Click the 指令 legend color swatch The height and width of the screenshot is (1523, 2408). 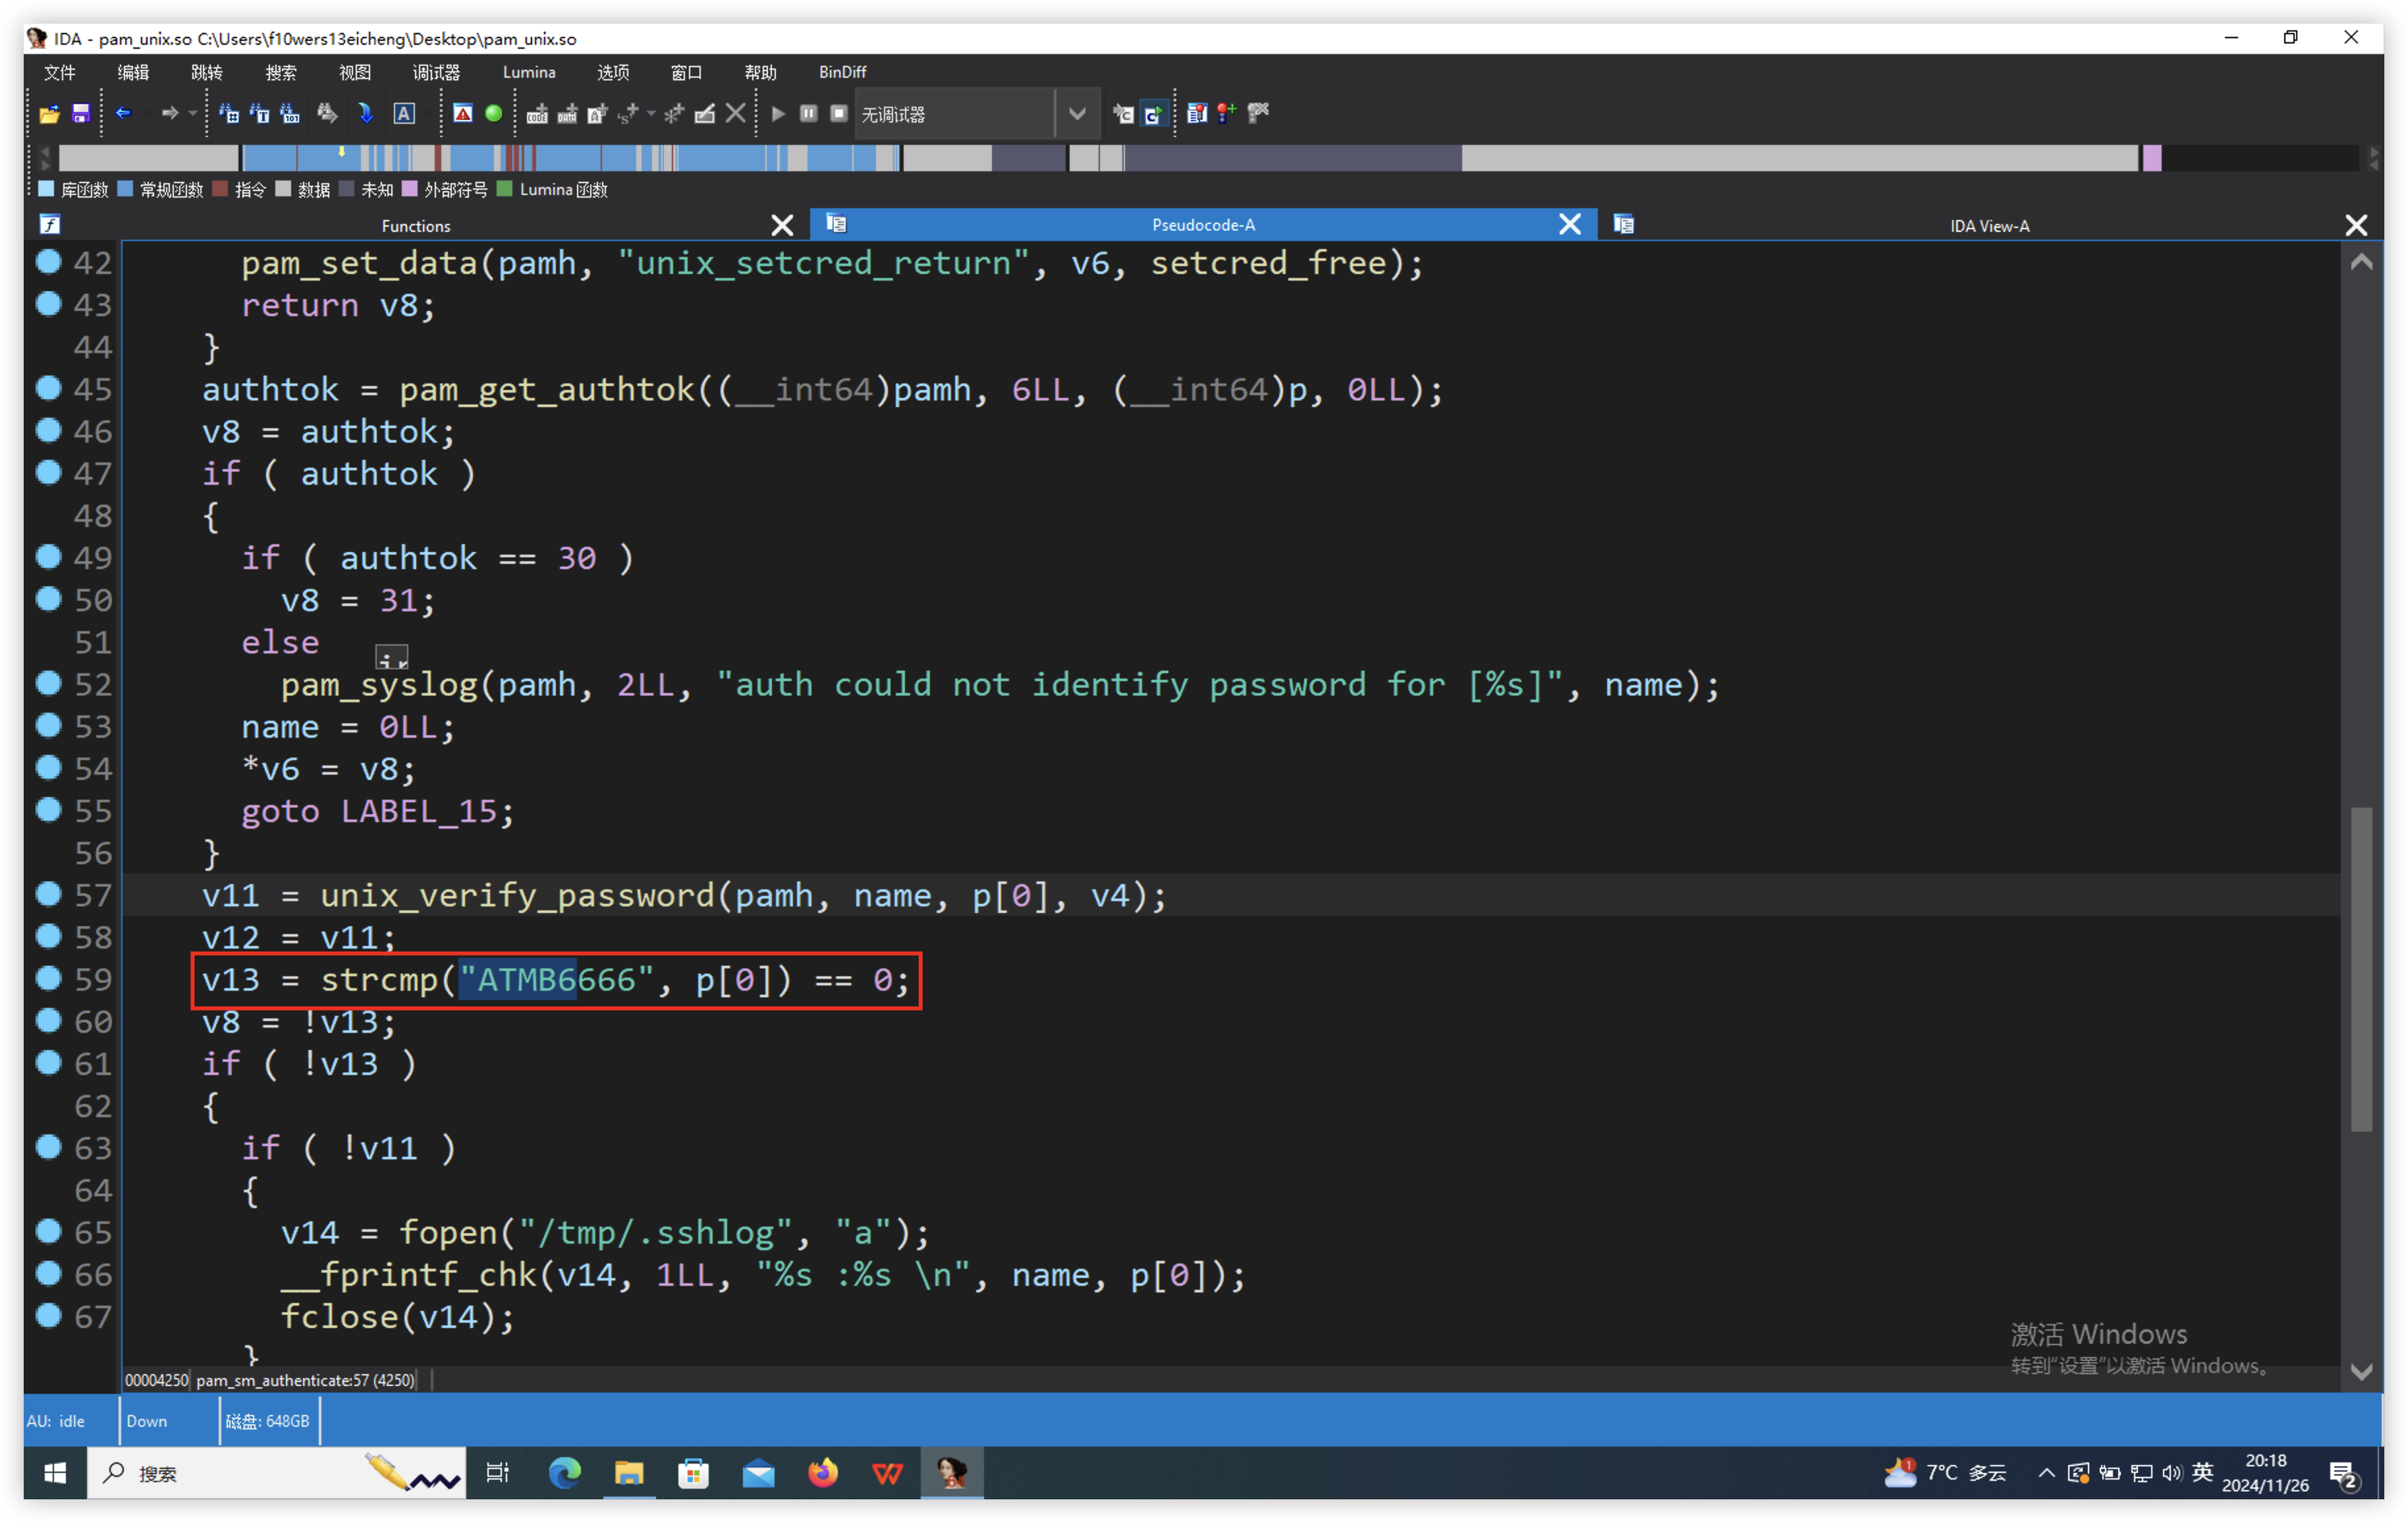click(x=220, y=188)
